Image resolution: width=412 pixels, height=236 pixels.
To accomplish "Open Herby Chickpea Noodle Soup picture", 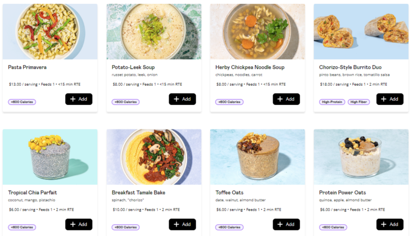I will [257, 31].
